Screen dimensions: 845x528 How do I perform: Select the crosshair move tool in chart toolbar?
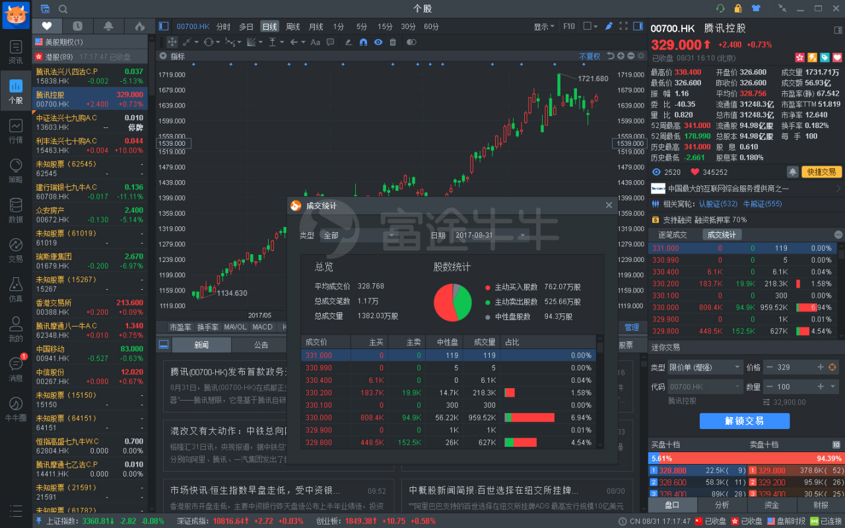172,42
